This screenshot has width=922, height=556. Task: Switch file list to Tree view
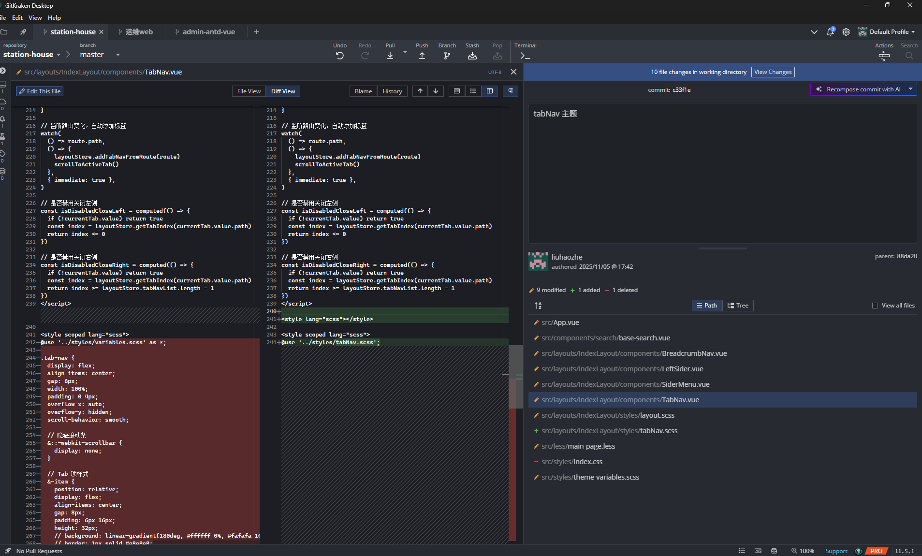coord(738,306)
